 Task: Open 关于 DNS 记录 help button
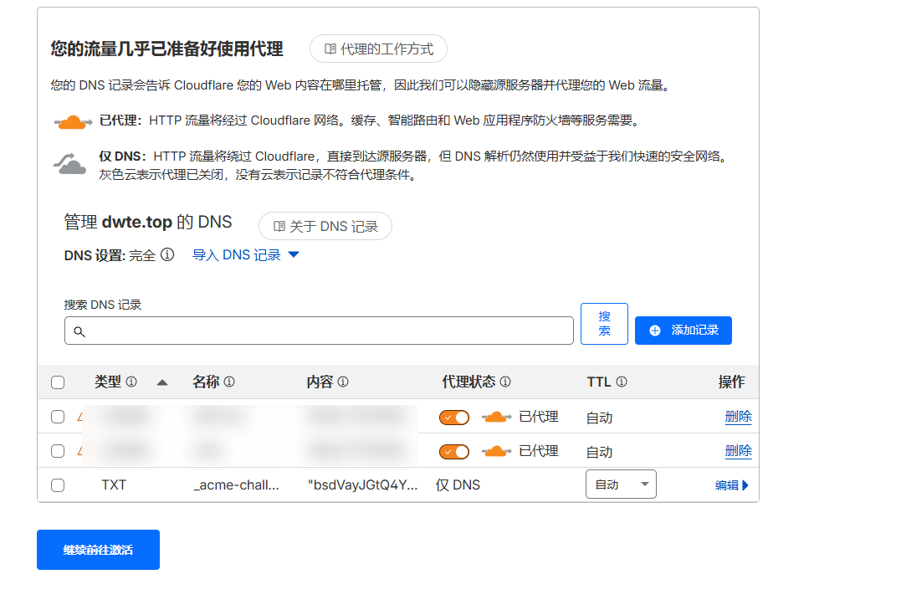[325, 226]
